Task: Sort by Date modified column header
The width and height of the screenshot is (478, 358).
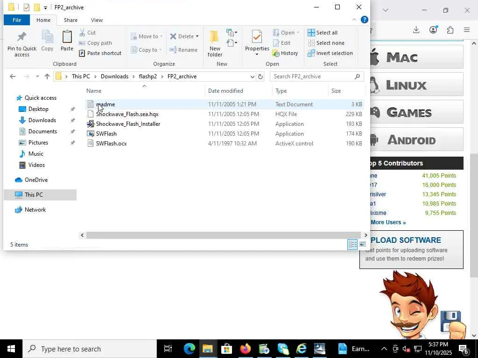Action: 225,91
